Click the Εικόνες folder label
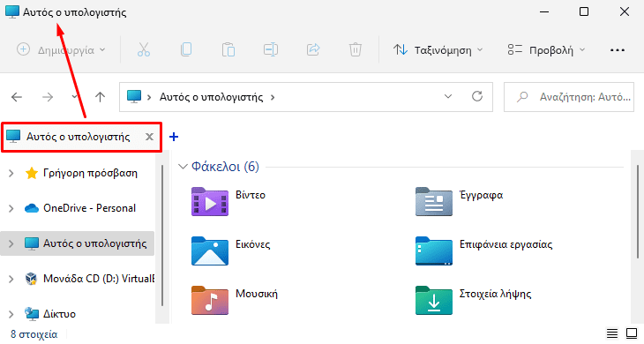Viewport: 644px width, 344px height. (x=252, y=244)
